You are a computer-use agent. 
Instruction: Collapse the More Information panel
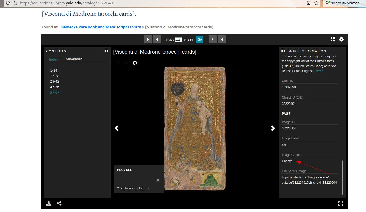[283, 51]
